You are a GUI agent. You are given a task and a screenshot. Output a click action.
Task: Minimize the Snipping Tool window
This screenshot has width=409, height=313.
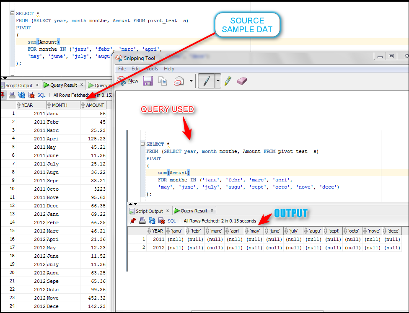380,56
